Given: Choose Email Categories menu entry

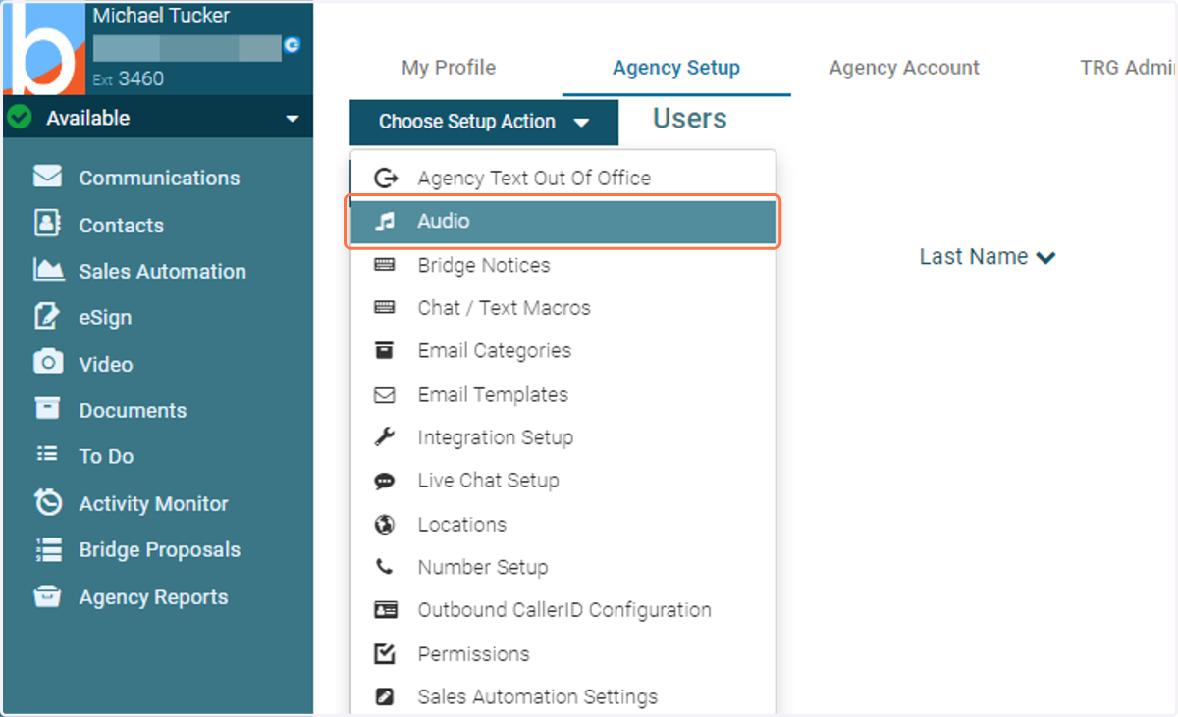Looking at the screenshot, I should [563, 351].
